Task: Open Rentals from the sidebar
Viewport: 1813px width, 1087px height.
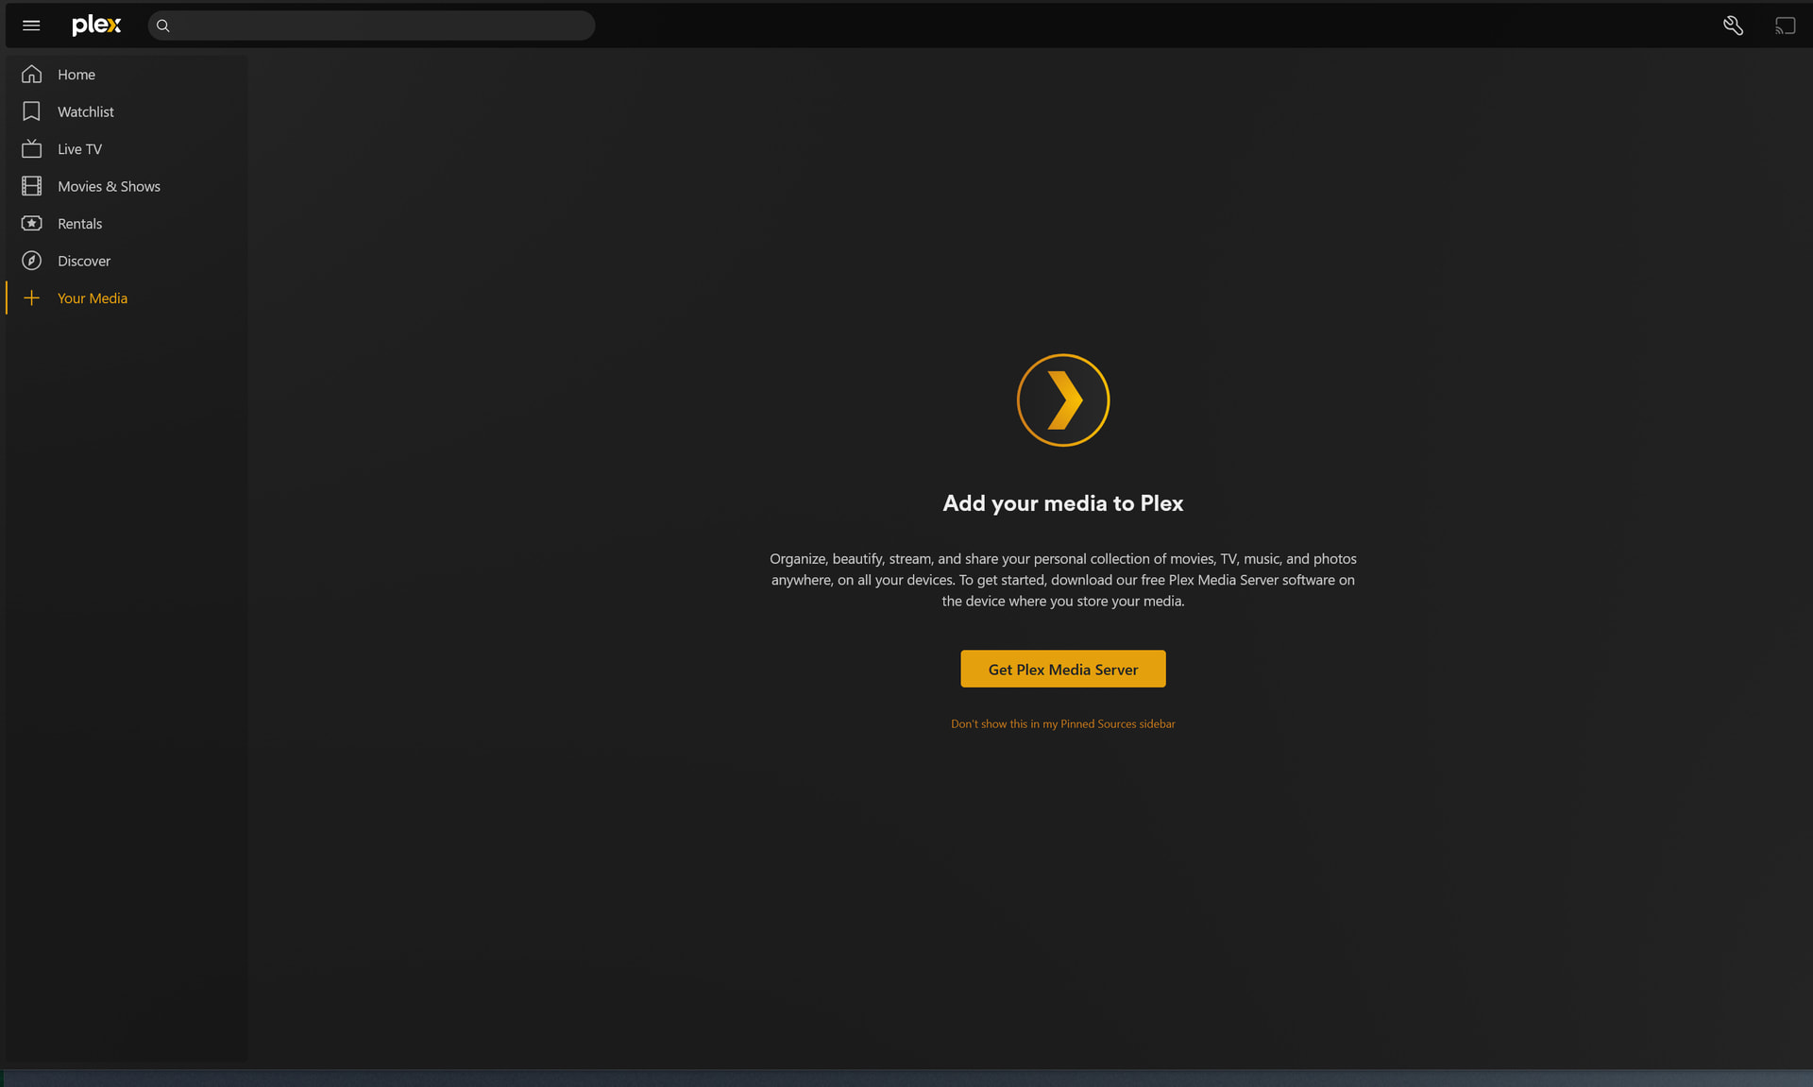Action: (x=79, y=224)
